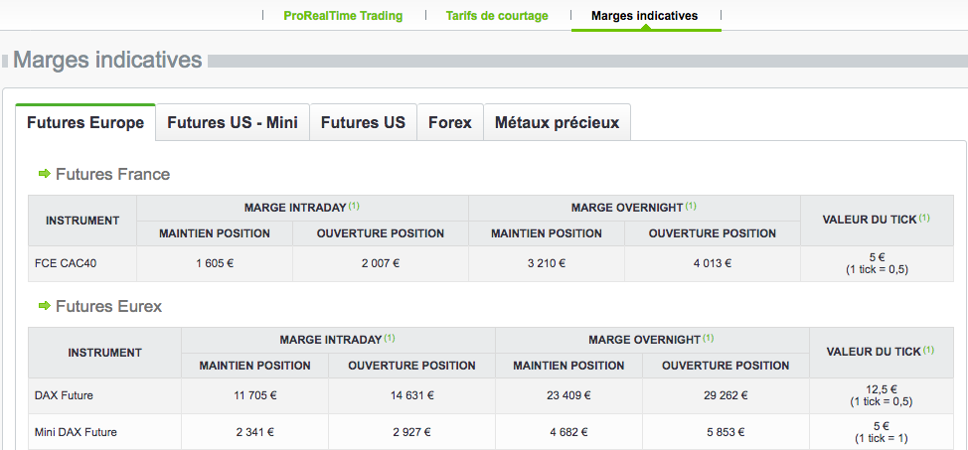Screen dimensions: 968x450
Task: Select the Marges indicatives menu item
Action: click(x=644, y=16)
